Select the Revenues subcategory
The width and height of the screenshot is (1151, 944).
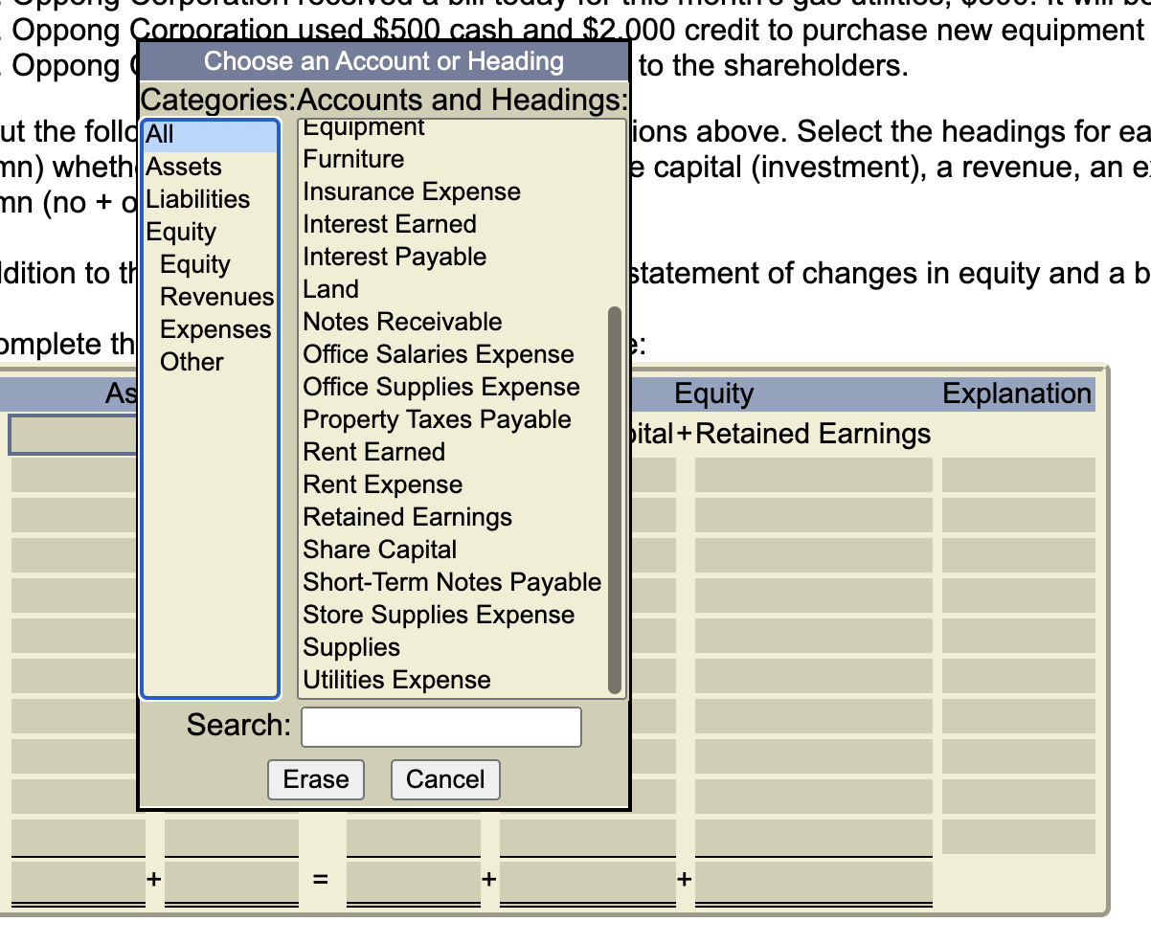(x=210, y=297)
